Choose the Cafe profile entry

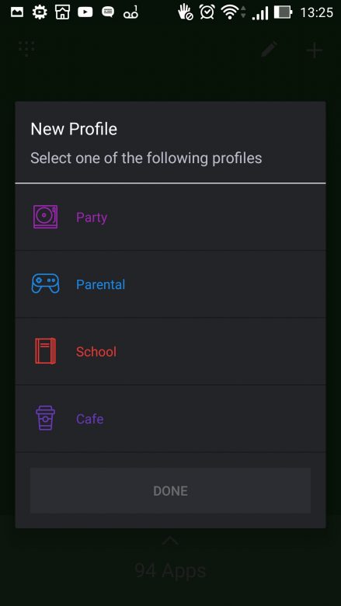pos(170,419)
